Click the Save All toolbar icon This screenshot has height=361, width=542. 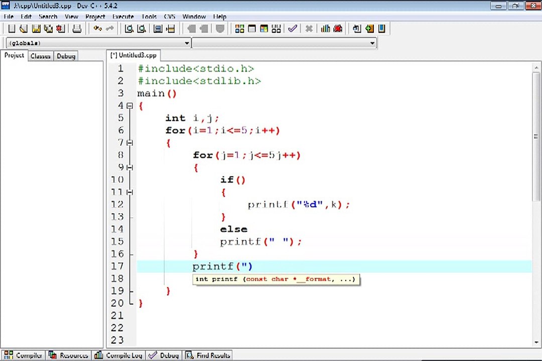[x=48, y=29]
